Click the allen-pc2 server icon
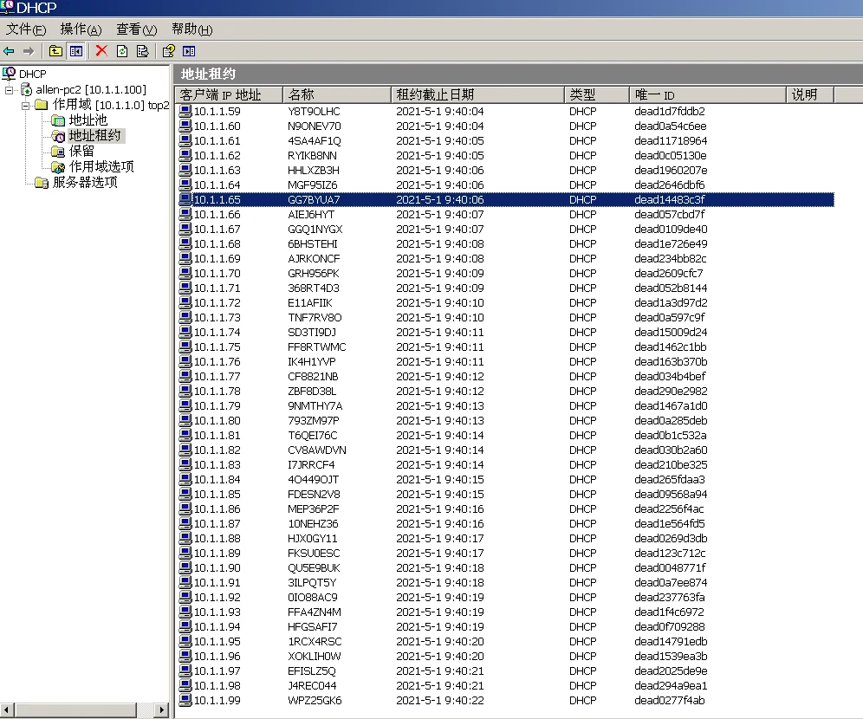The width and height of the screenshot is (863, 719). tap(26, 89)
